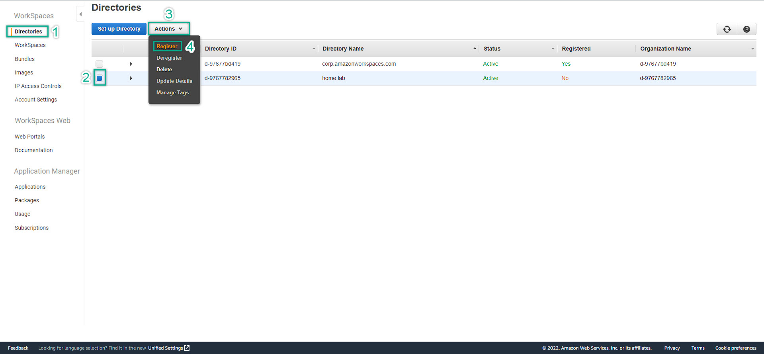Open the help question mark icon
Screen dimensions: 764x354
coord(746,29)
